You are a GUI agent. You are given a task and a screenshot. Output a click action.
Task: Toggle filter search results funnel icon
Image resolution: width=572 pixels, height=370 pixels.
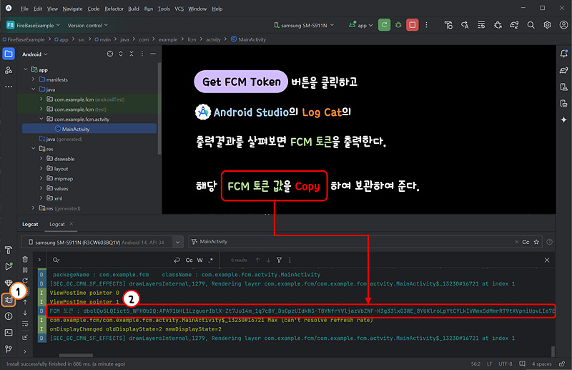pos(279,260)
